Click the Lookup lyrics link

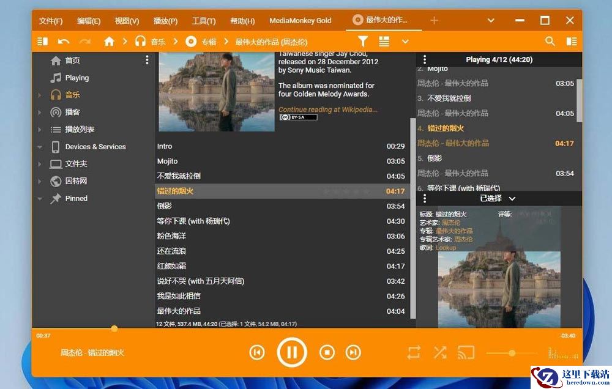[x=446, y=248]
